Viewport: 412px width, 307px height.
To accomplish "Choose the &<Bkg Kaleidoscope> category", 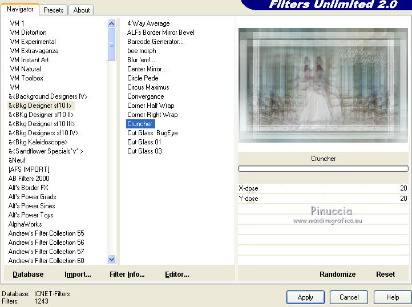I will coord(38,142).
